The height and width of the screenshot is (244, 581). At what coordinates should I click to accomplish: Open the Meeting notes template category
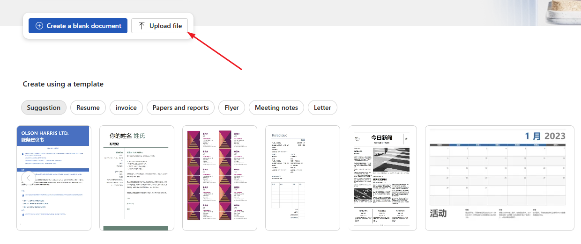276,108
